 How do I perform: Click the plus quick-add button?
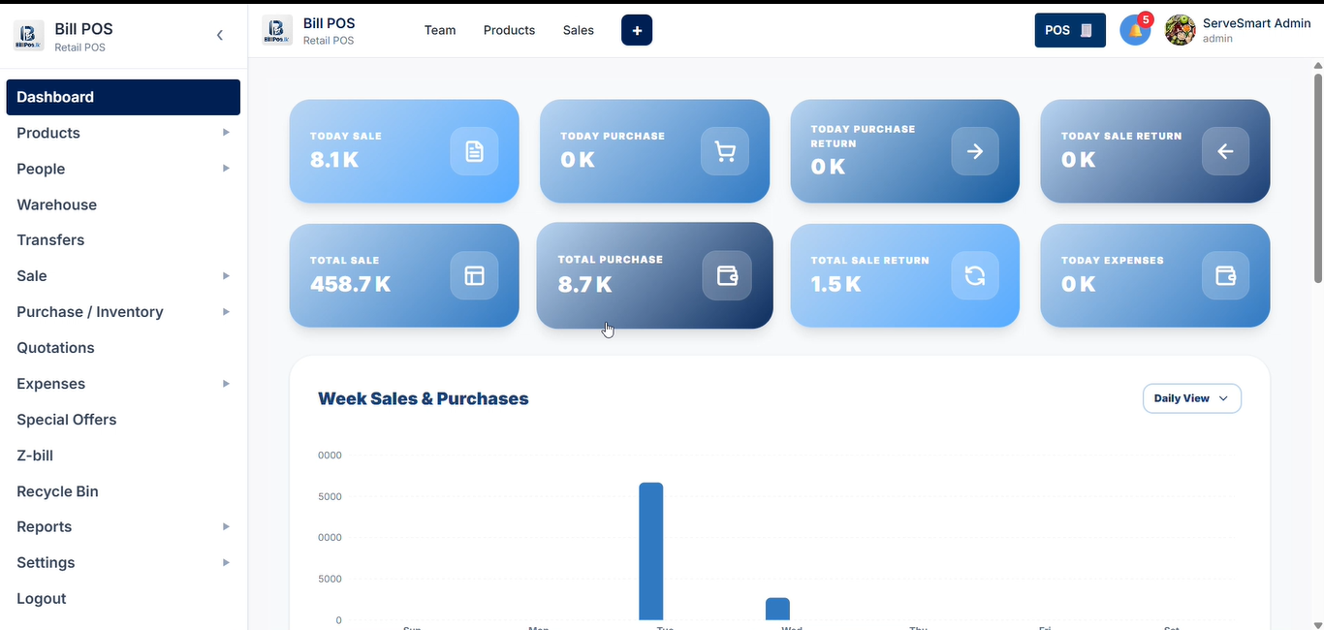click(x=637, y=30)
